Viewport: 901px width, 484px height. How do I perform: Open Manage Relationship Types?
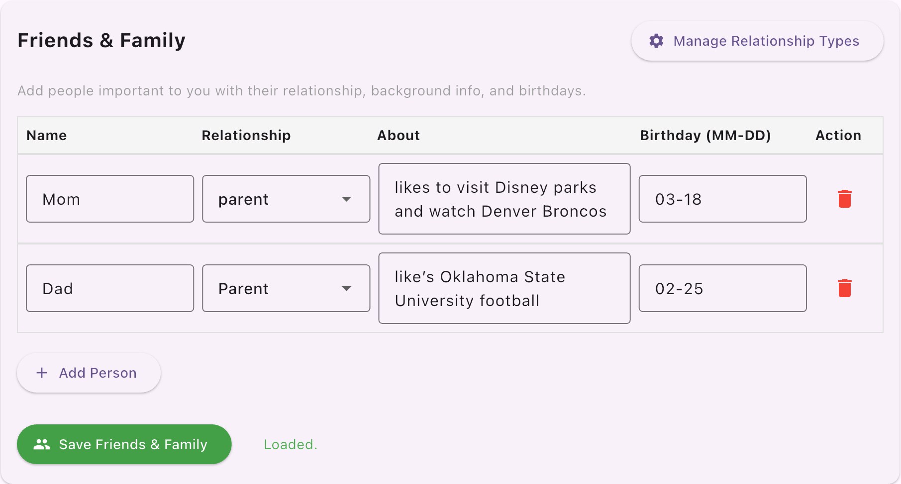coord(757,41)
